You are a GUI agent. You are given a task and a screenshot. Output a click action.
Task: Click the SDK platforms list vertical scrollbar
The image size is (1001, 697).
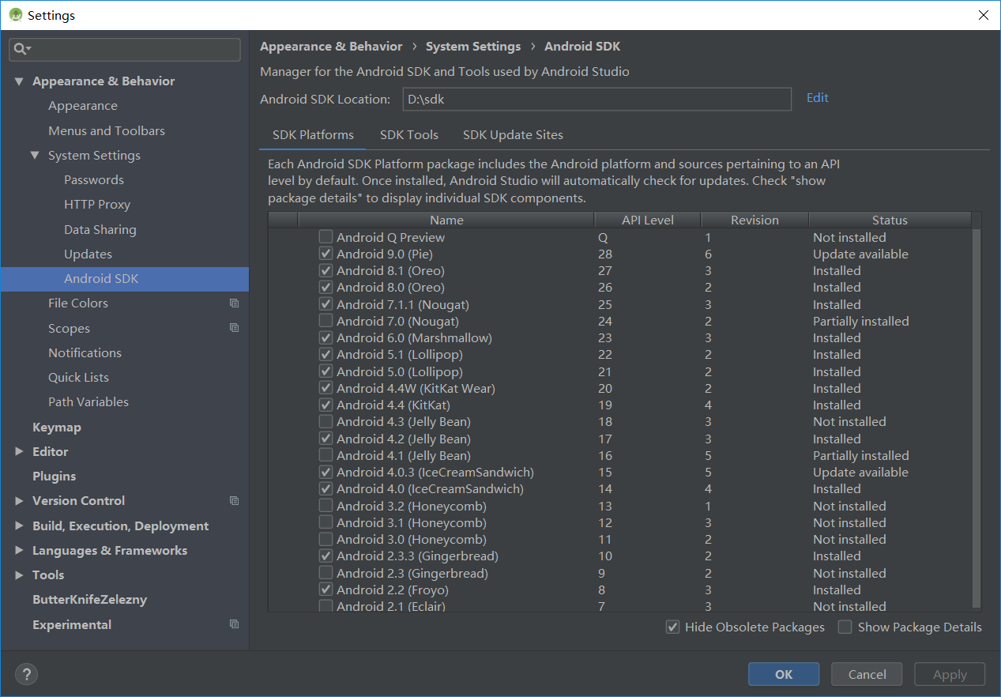click(977, 411)
